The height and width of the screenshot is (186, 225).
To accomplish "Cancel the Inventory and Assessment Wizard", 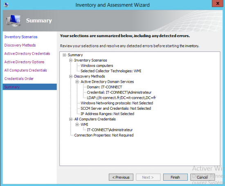I will coord(202,177).
